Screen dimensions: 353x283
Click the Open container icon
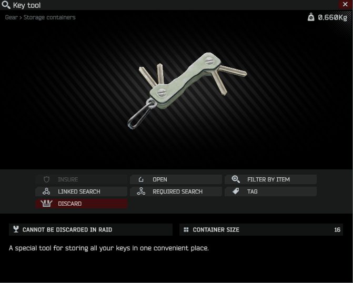(x=141, y=179)
